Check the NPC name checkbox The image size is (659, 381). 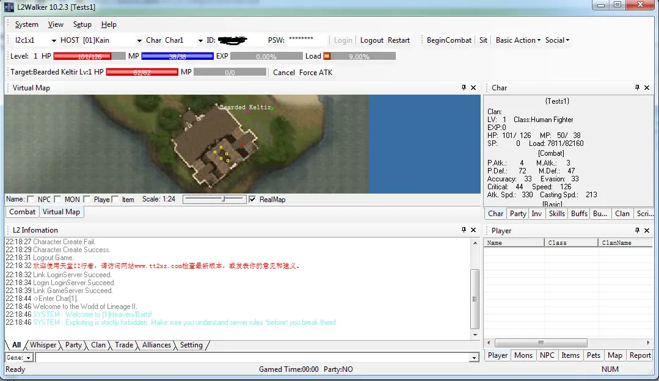point(31,200)
